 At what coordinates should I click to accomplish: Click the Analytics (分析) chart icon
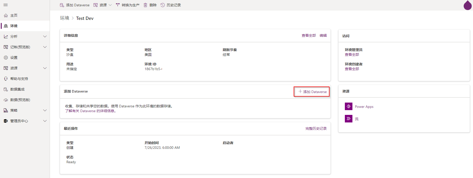(6, 36)
